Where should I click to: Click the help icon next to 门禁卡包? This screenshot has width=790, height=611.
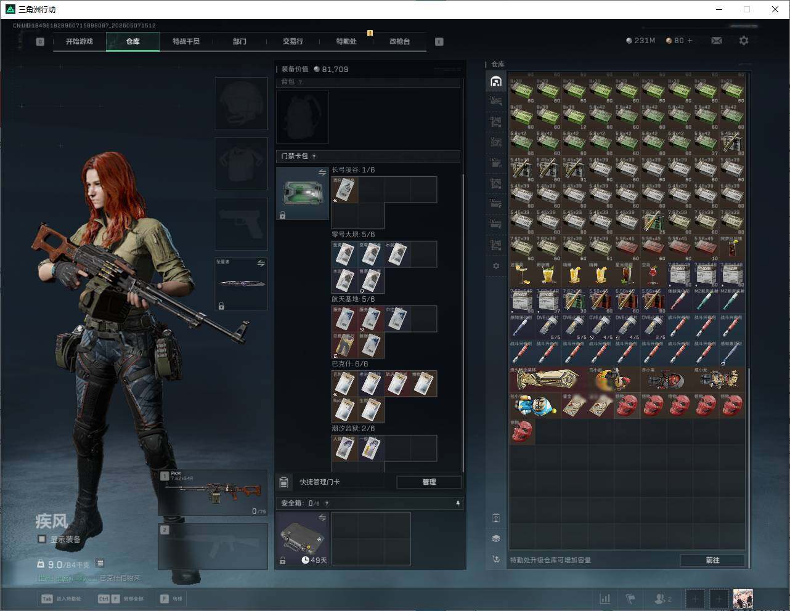pos(314,156)
